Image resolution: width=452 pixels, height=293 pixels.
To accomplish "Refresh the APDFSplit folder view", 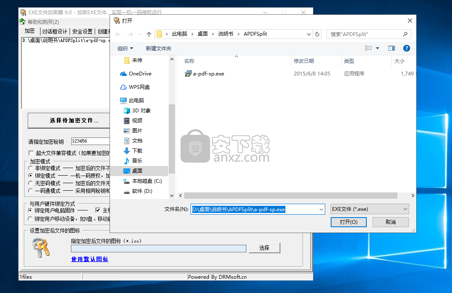I will (317, 34).
